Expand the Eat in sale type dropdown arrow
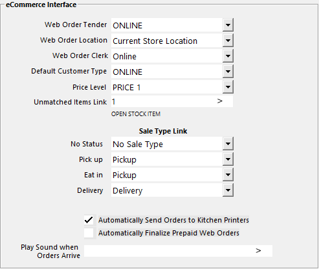Screen dimensions: 319x269 tap(228, 175)
